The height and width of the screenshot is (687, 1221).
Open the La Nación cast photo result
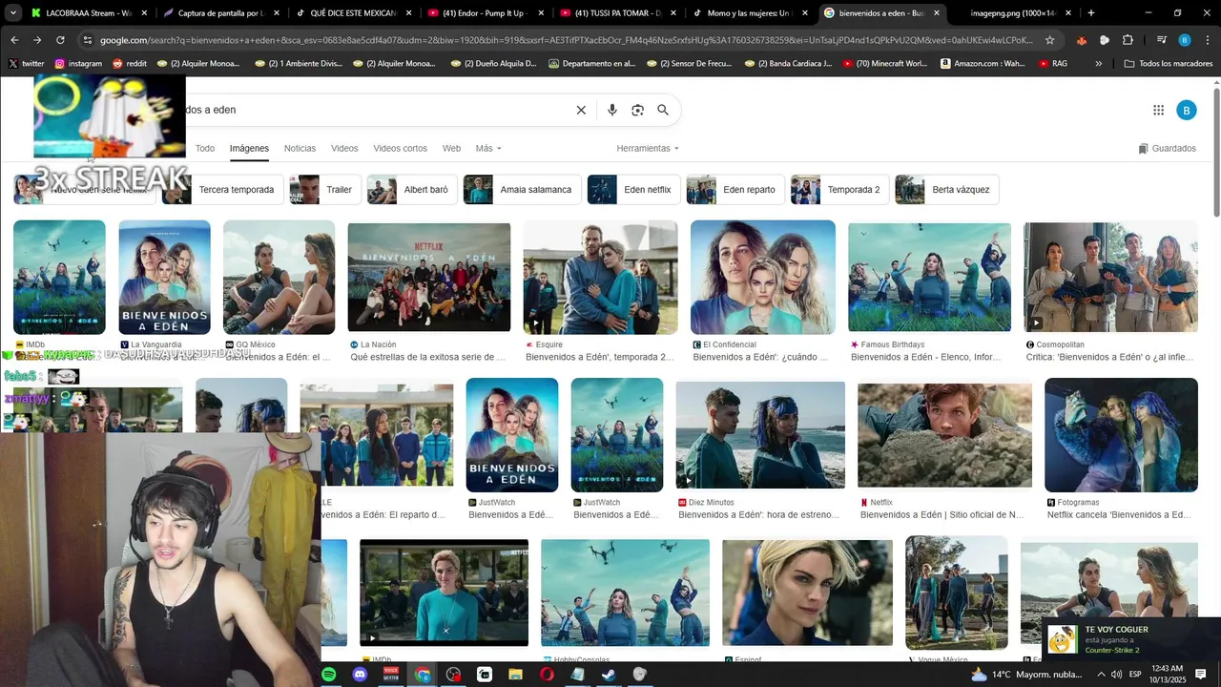click(428, 278)
